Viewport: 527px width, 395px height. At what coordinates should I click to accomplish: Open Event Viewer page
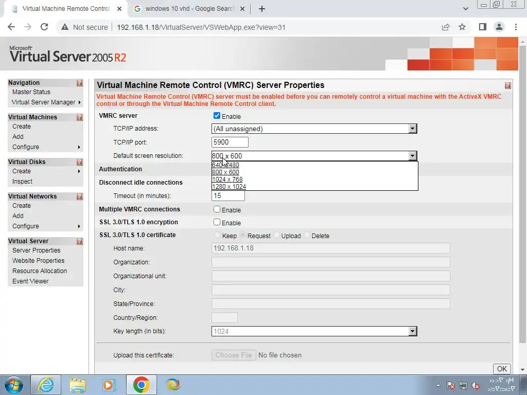click(30, 281)
